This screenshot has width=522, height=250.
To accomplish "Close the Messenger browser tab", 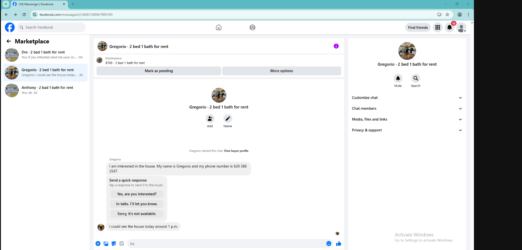I will tap(64, 4).
